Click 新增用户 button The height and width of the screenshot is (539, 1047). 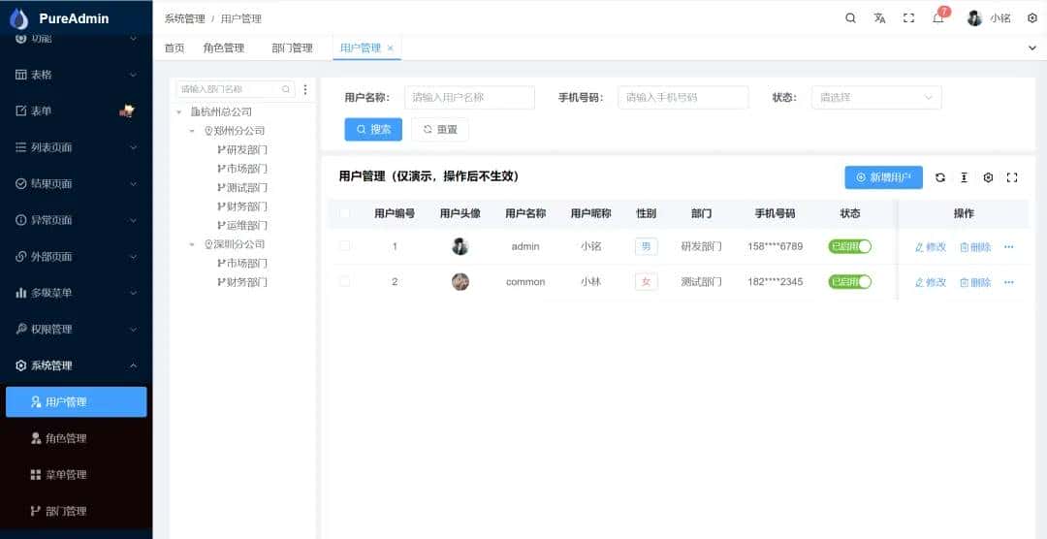point(883,177)
